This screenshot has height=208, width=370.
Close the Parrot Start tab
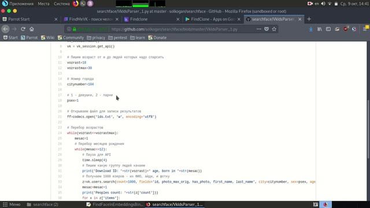click(x=56, y=19)
